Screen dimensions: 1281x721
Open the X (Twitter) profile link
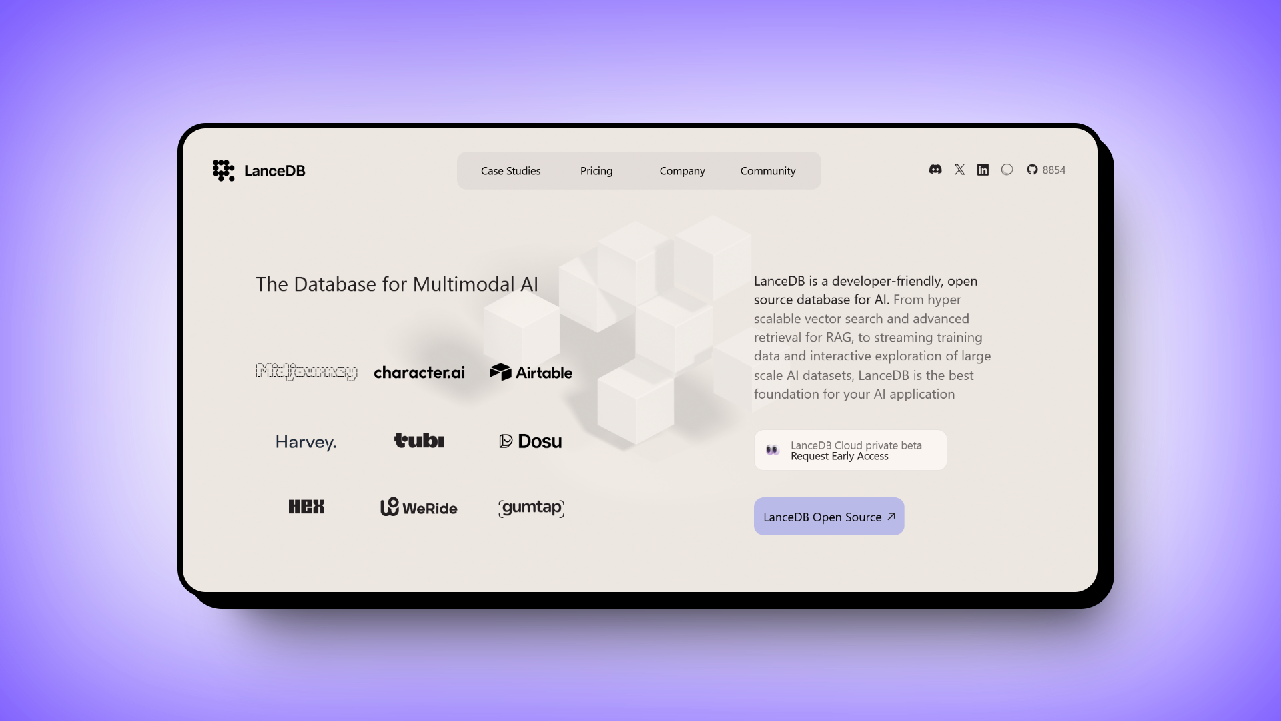(x=959, y=169)
